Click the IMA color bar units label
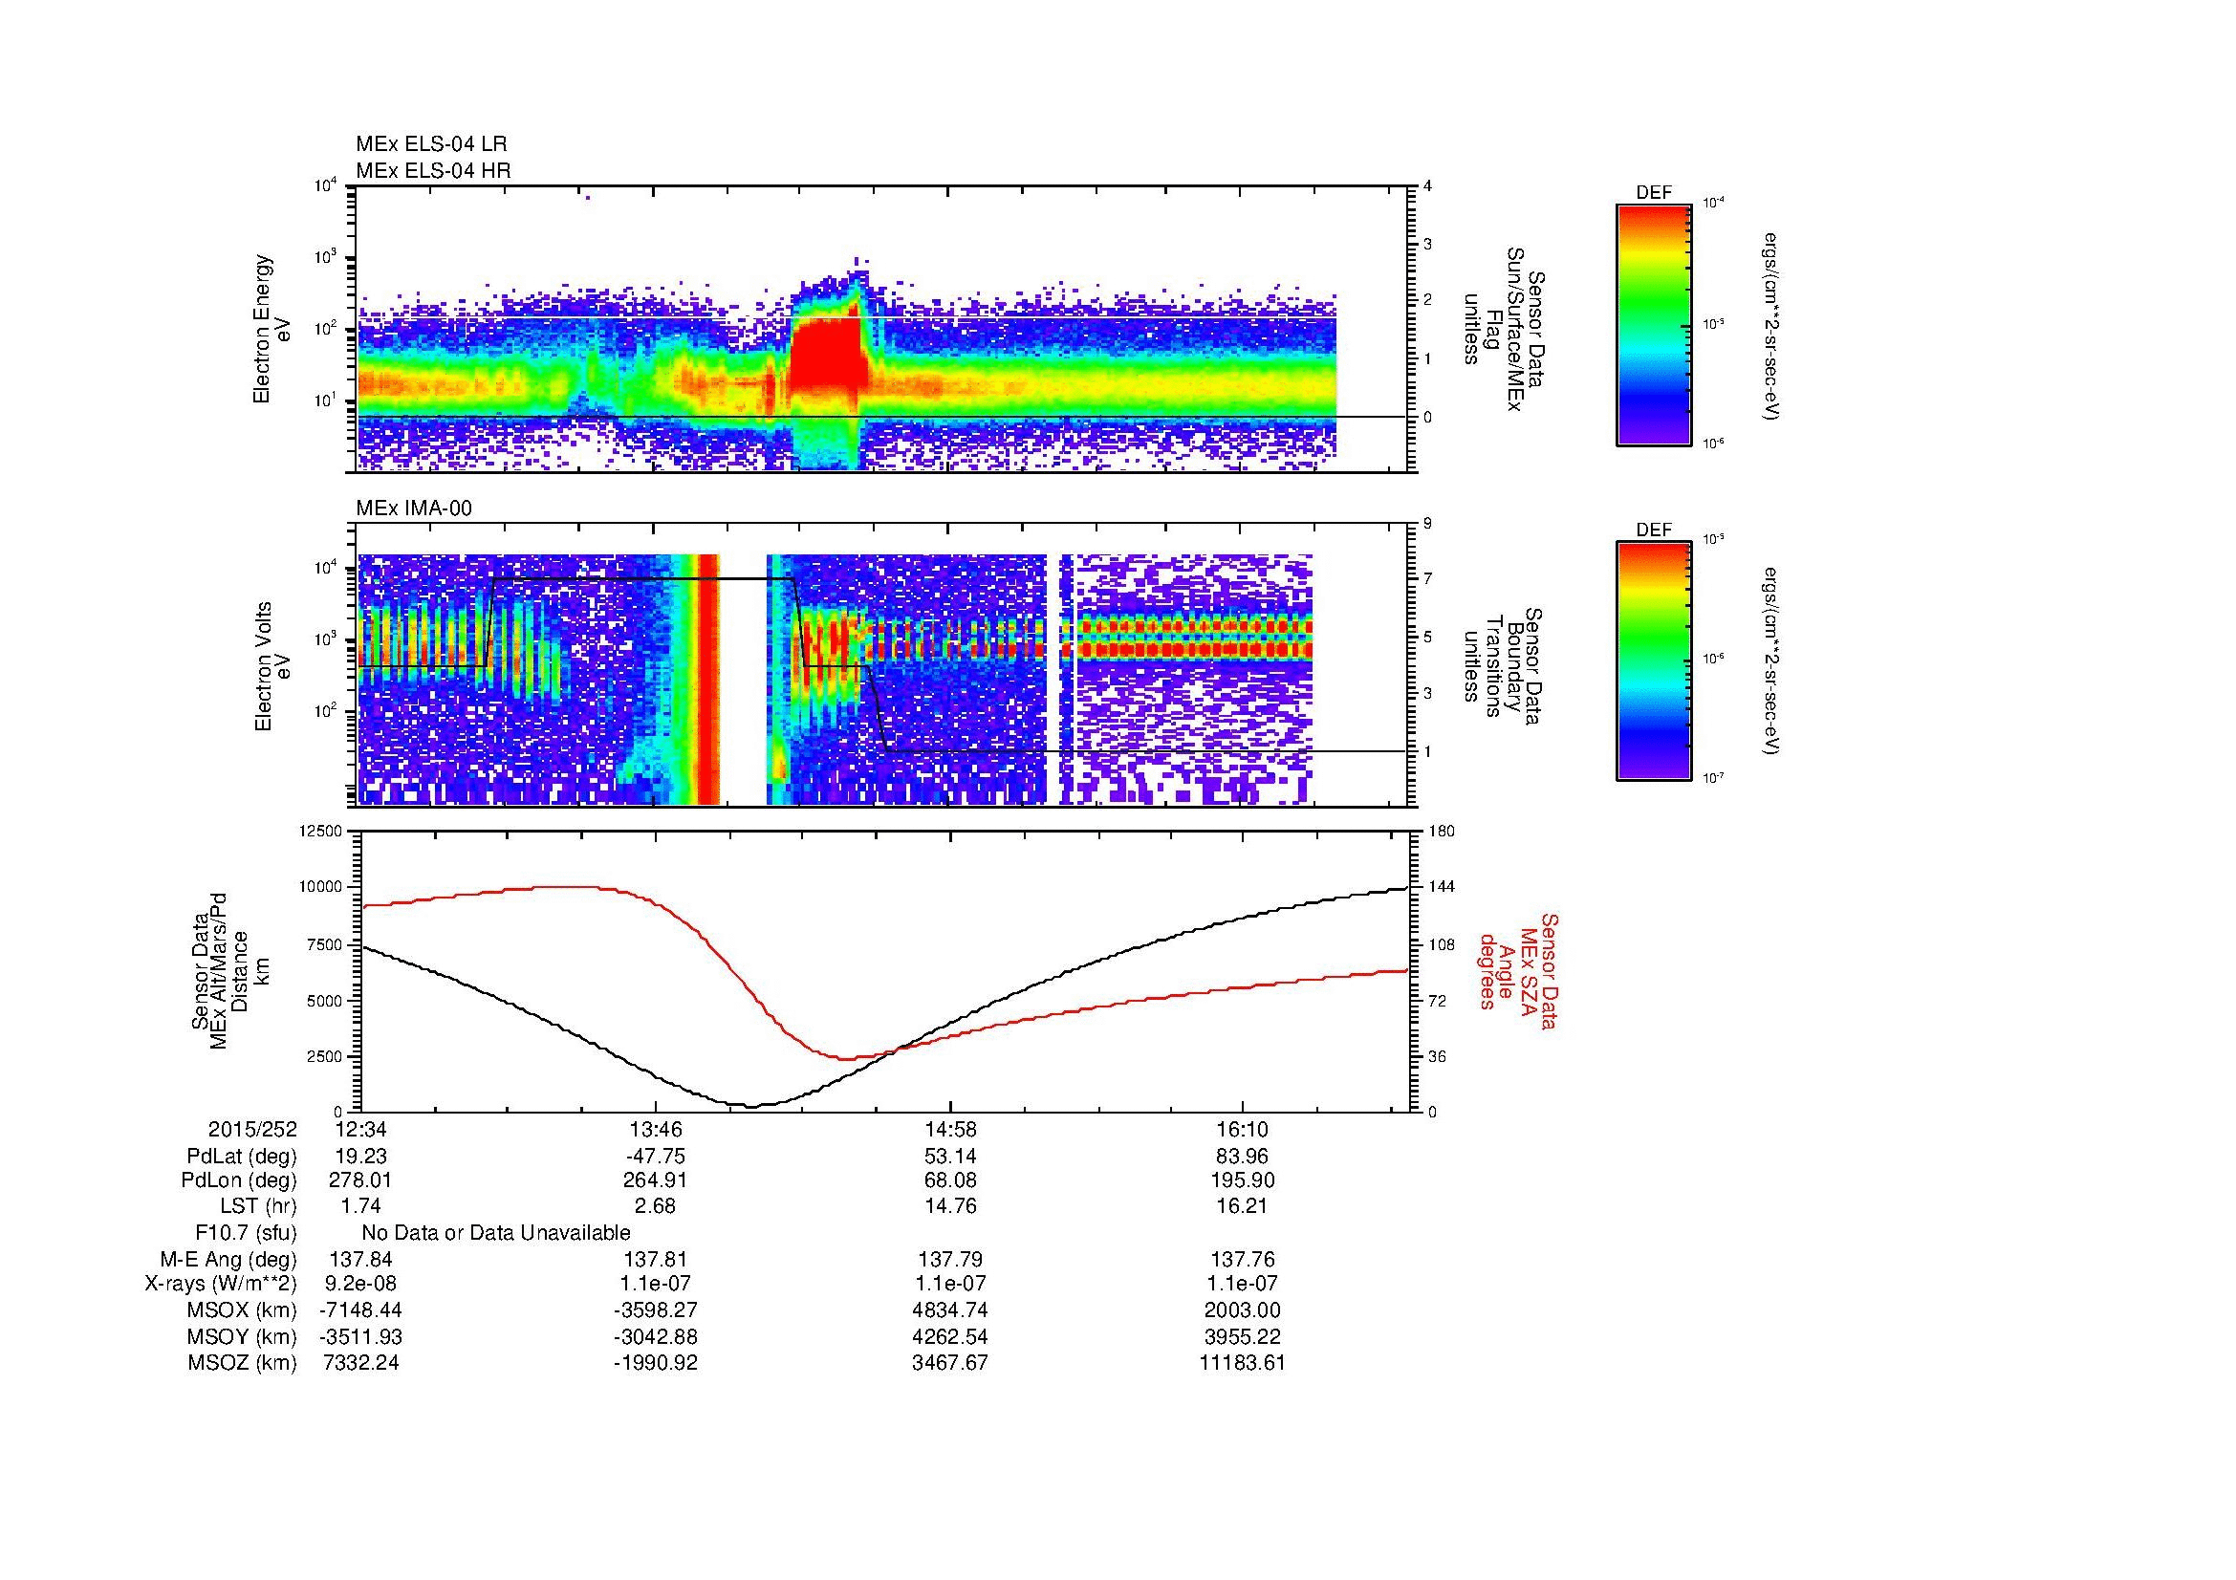2236x1580 pixels. coord(1771,661)
